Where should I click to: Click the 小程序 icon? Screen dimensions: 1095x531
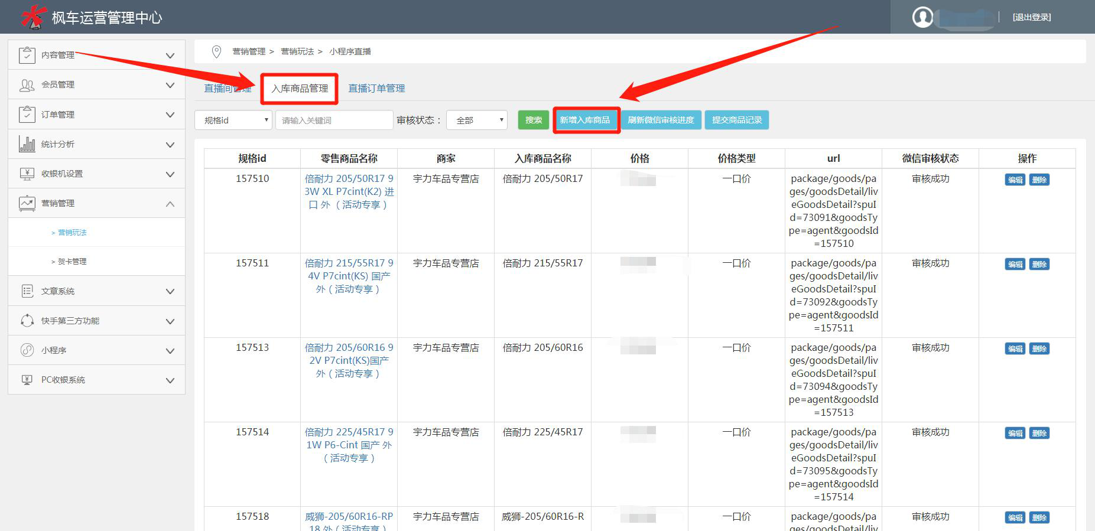(27, 350)
